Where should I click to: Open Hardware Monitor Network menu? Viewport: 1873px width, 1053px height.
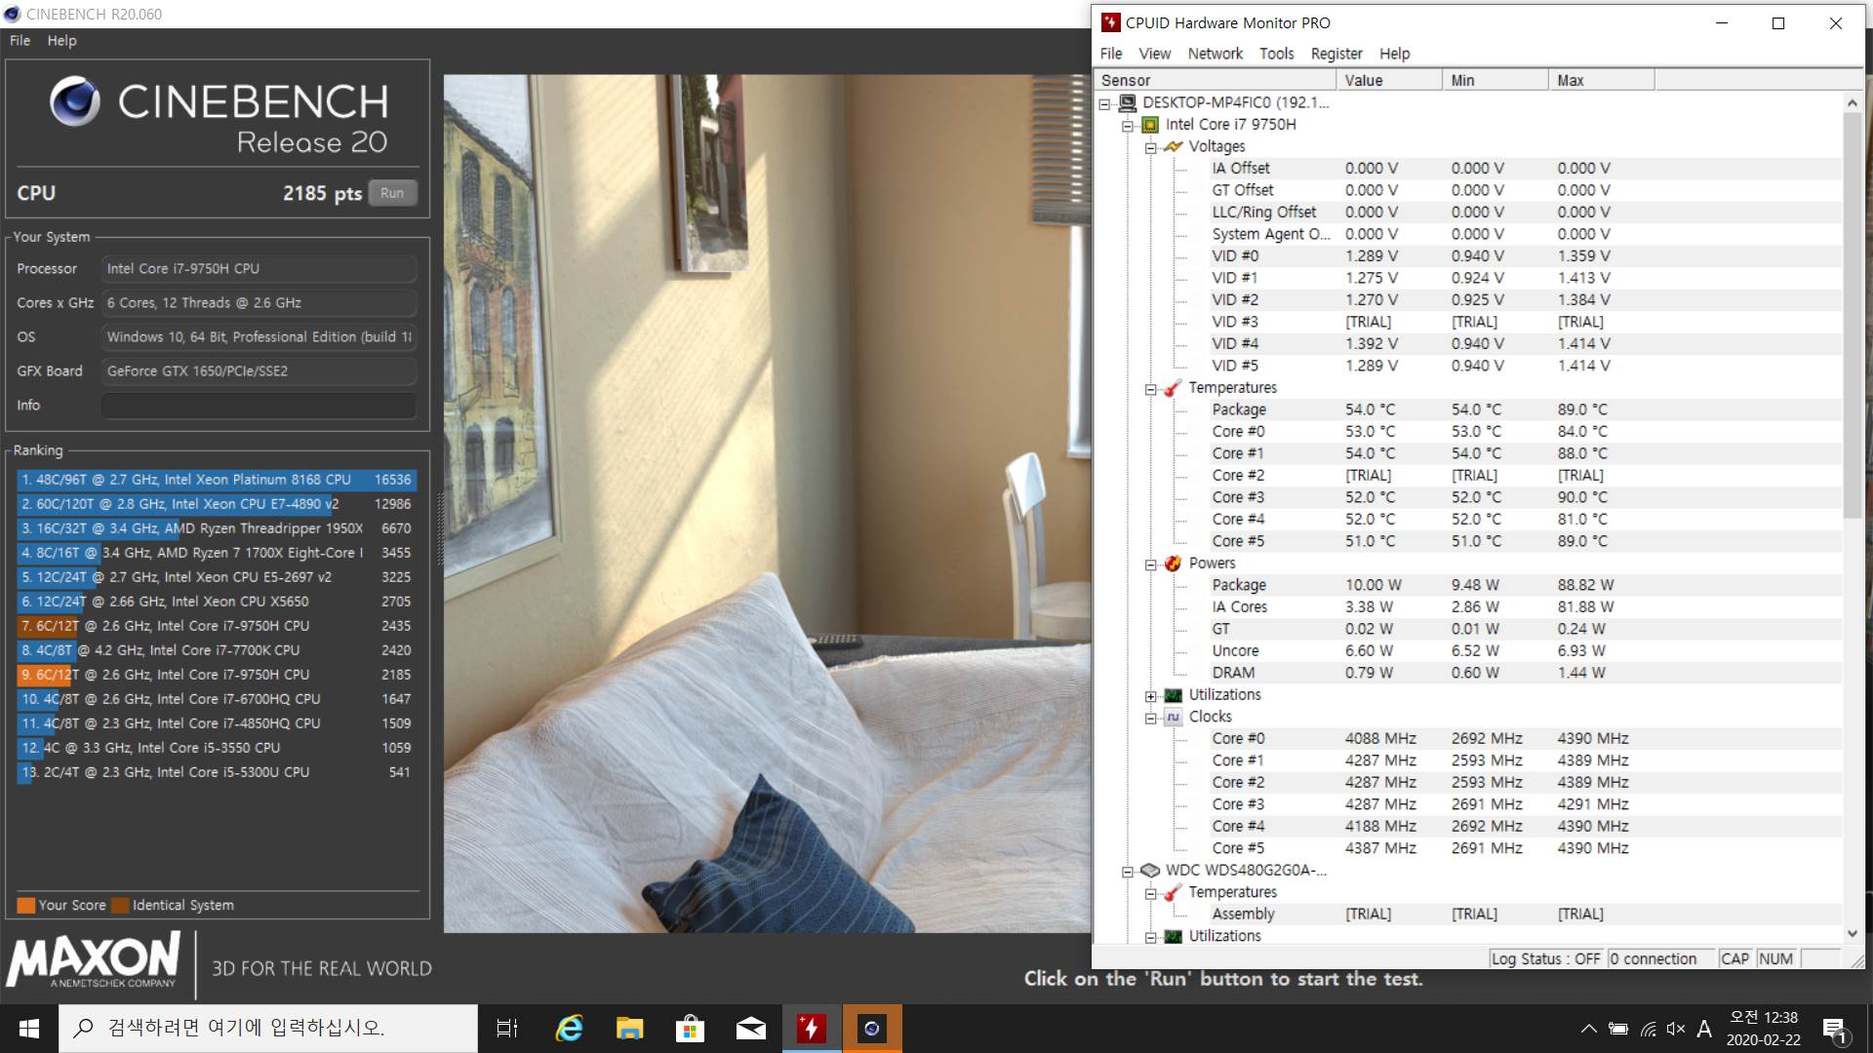click(x=1215, y=54)
